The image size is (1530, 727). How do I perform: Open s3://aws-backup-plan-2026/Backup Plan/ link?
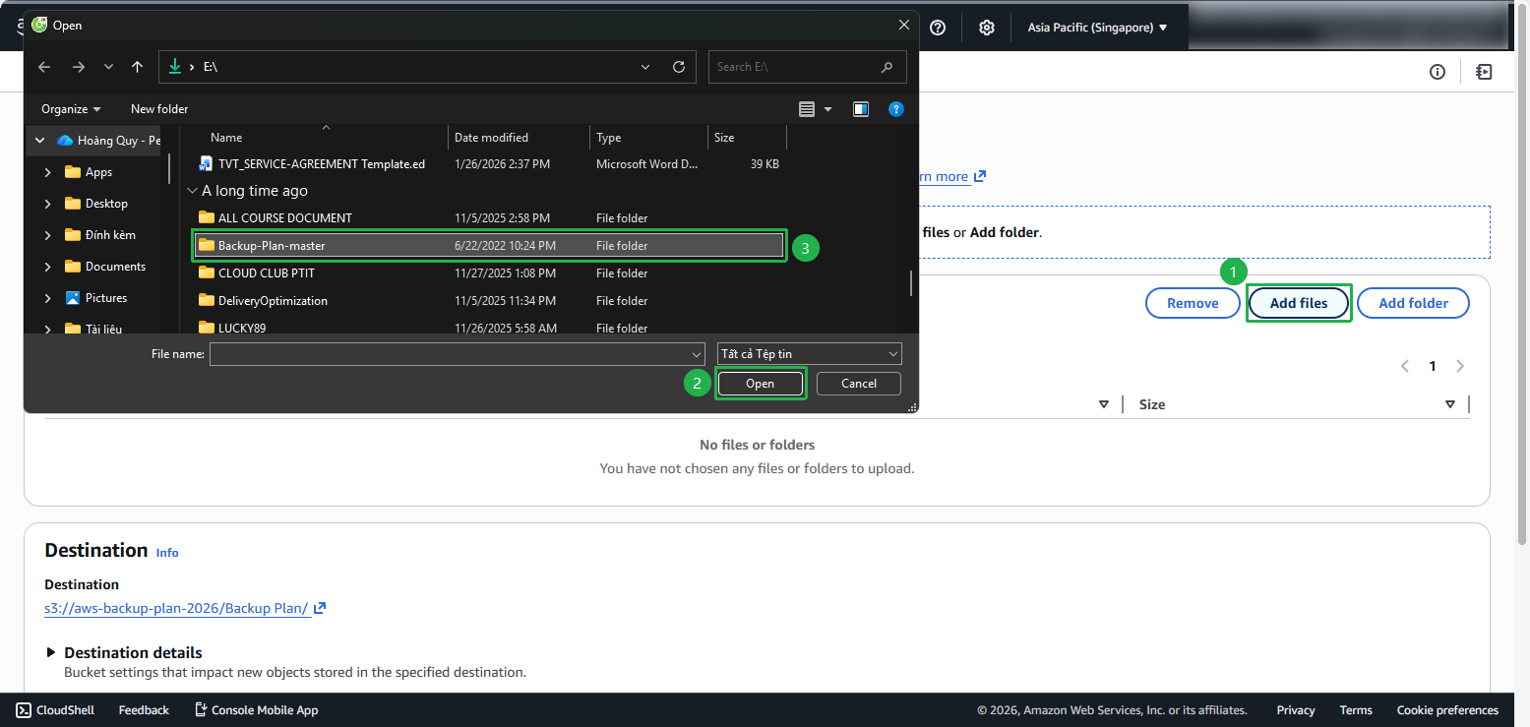[x=185, y=608]
